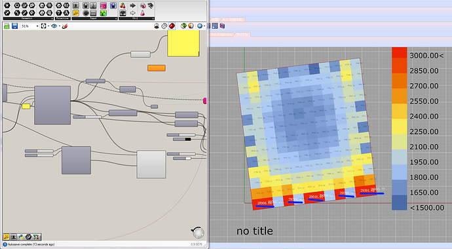452x249 pixels.
Task: Click slider left of small dark node
Action: click(87, 117)
